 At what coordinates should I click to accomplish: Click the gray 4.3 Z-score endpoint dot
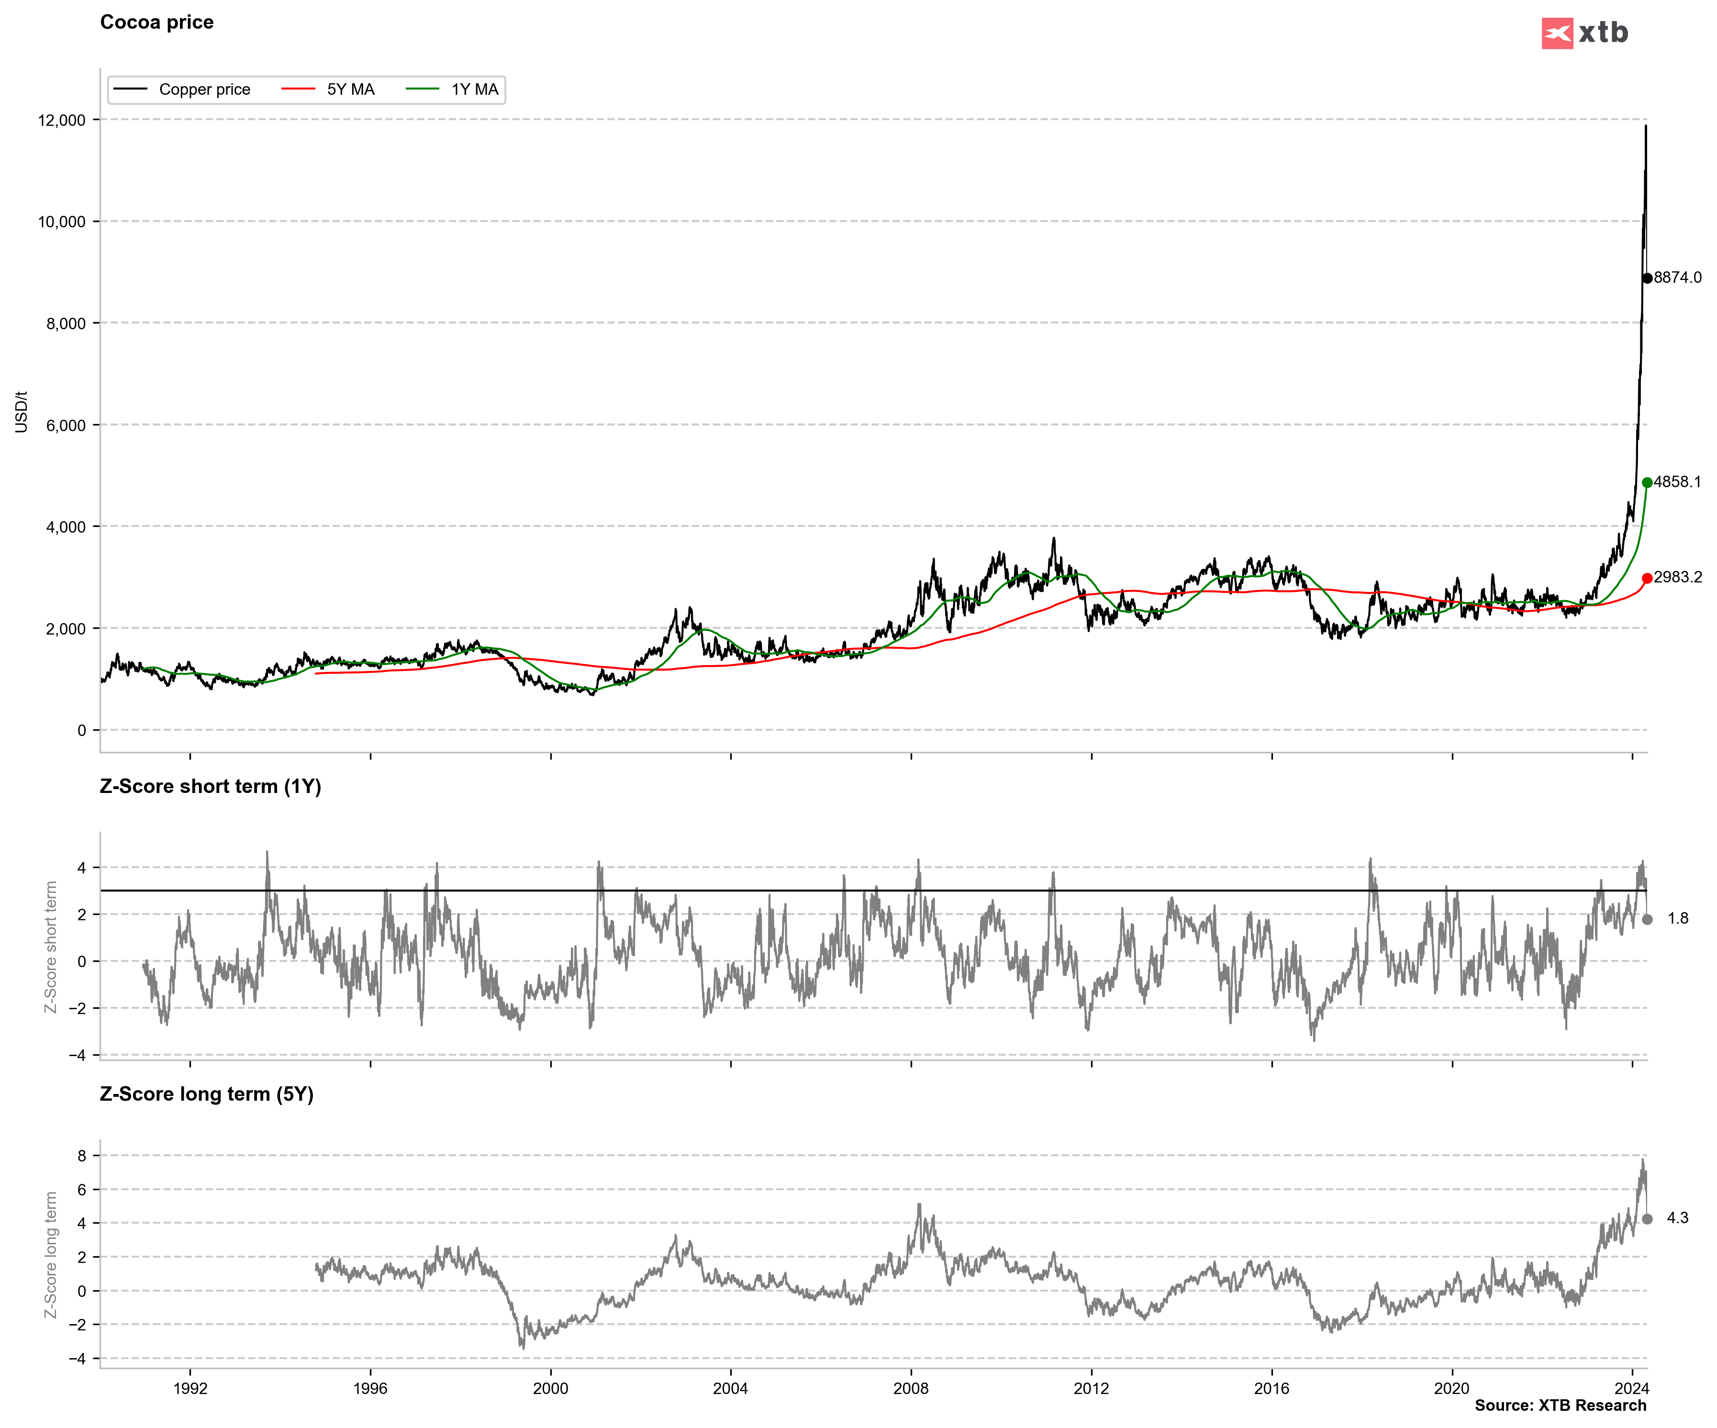pyautogui.click(x=1647, y=1218)
